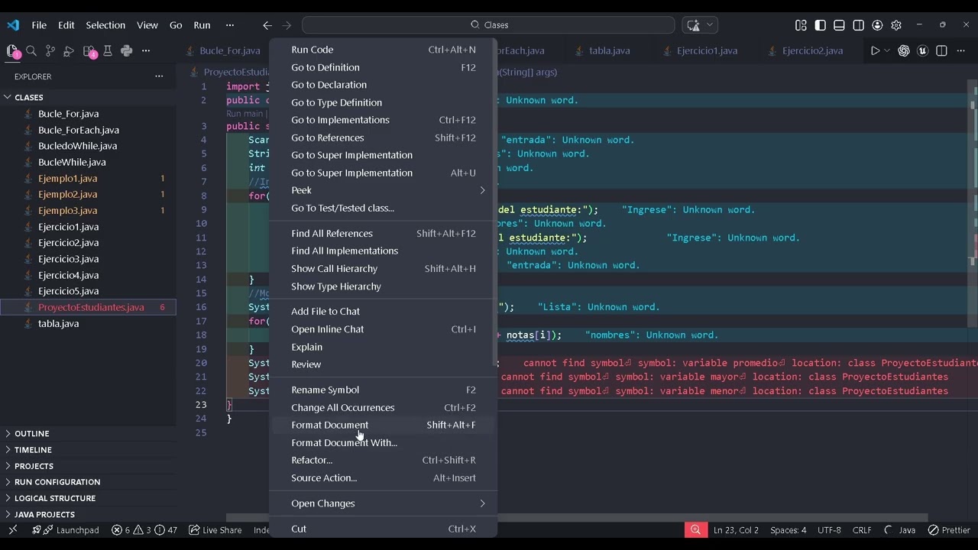Open Copilot chat dropdown arrow
The width and height of the screenshot is (978, 550).
point(710,25)
